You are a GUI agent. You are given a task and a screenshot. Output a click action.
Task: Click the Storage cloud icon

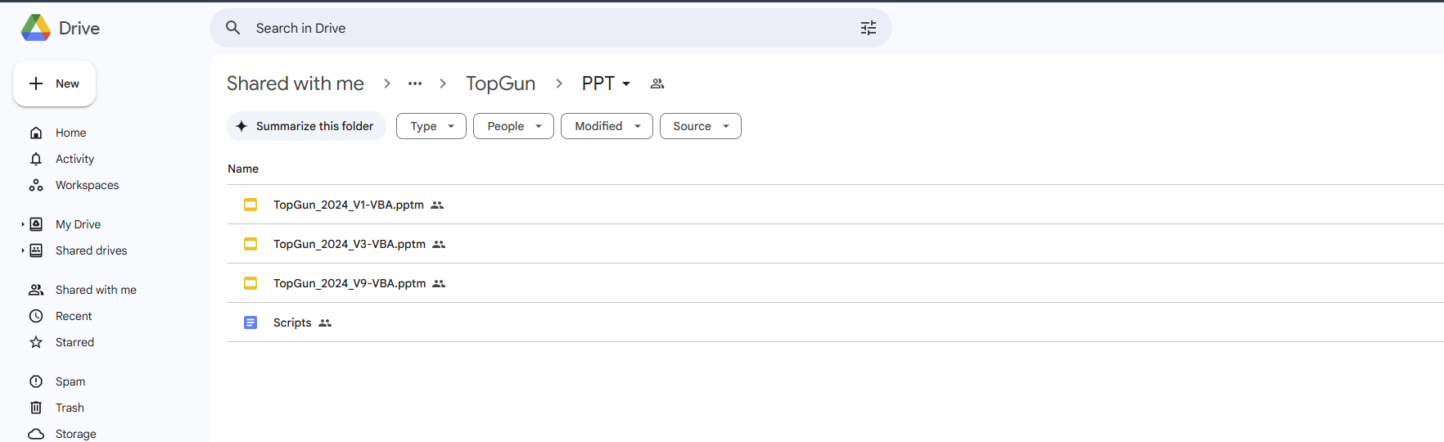[36, 434]
